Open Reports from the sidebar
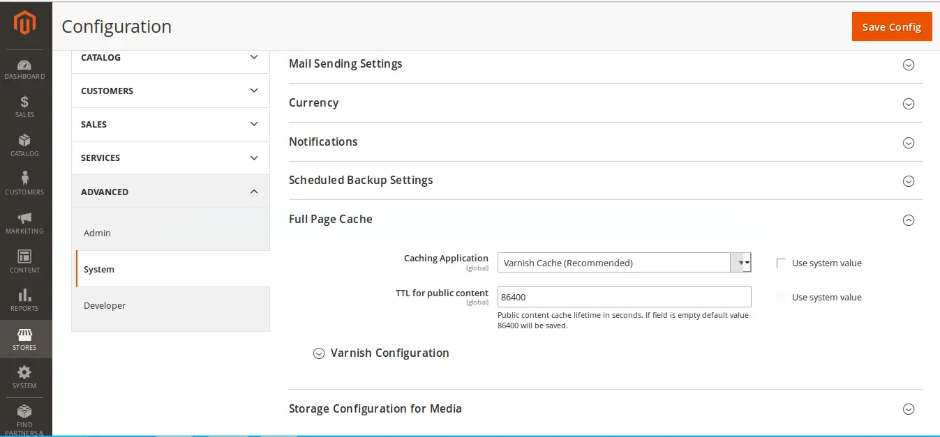This screenshot has width=940, height=437. [x=24, y=298]
